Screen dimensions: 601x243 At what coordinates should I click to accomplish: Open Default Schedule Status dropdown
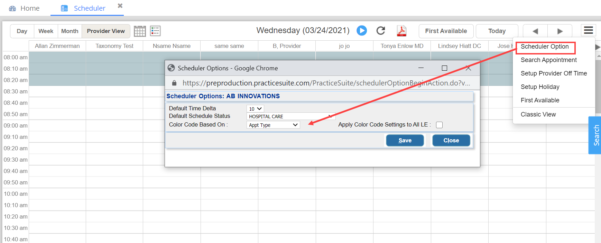(290, 117)
